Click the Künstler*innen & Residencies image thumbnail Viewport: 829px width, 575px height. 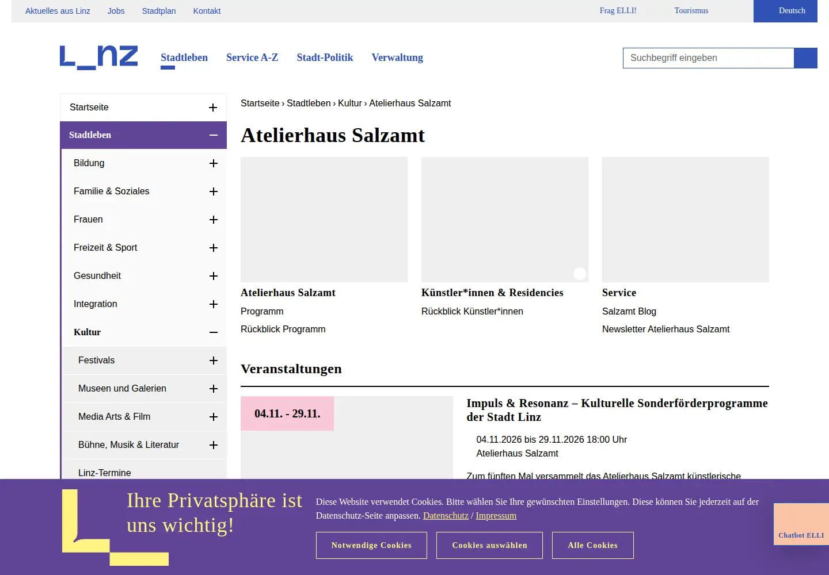pyautogui.click(x=505, y=220)
